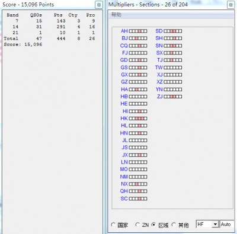Viewport: 237px width, 234px height.
Task: Click the band boxes beside SD
Action: pyautogui.click(x=173, y=31)
